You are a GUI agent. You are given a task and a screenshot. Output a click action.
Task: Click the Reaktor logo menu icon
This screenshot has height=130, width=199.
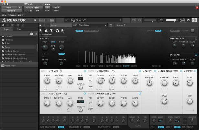tap(4, 21)
